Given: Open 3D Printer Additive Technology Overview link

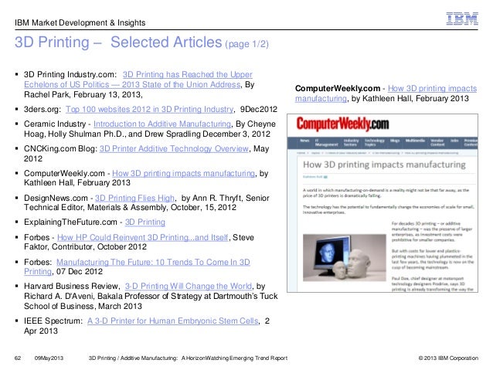Looking at the screenshot, I should coord(174,148).
